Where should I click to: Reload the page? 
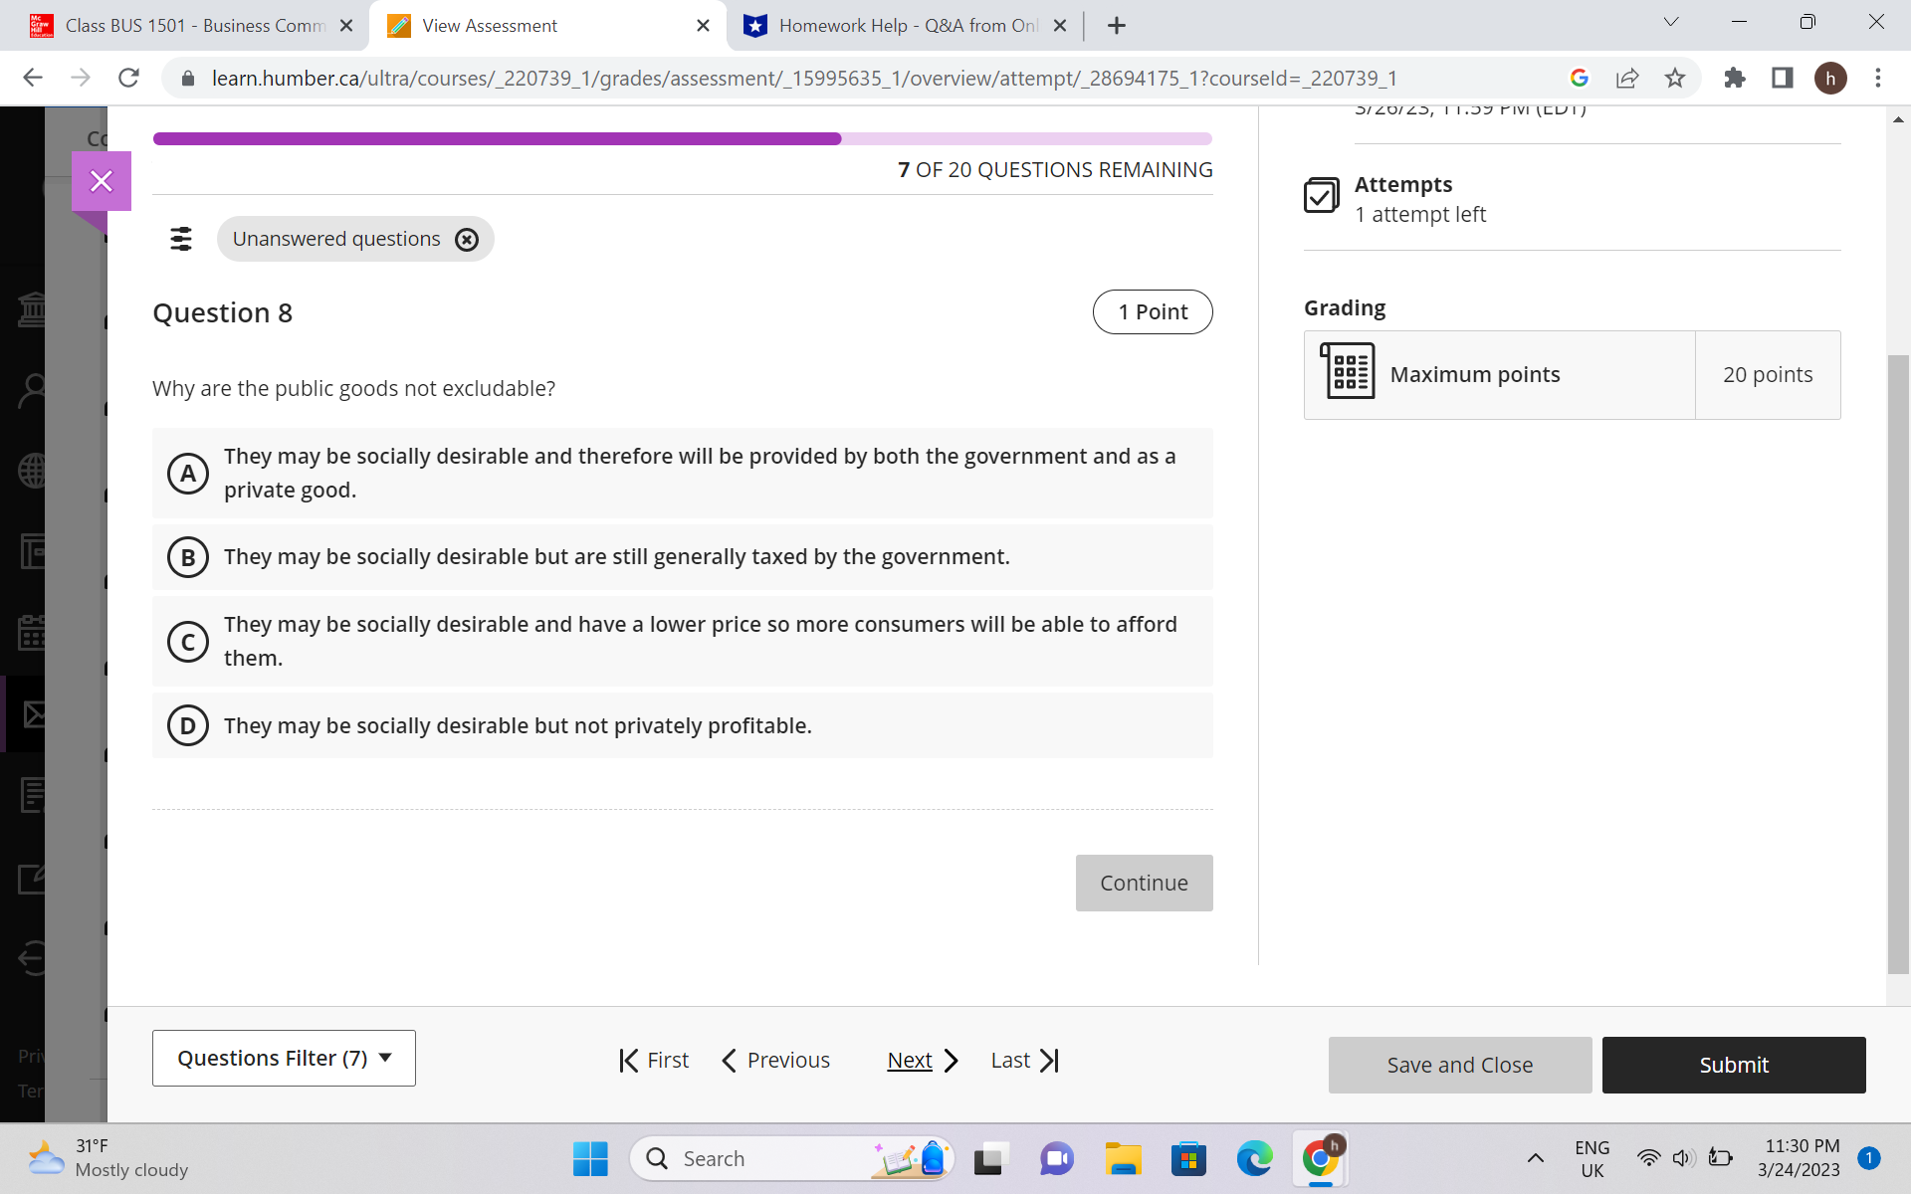click(x=128, y=78)
